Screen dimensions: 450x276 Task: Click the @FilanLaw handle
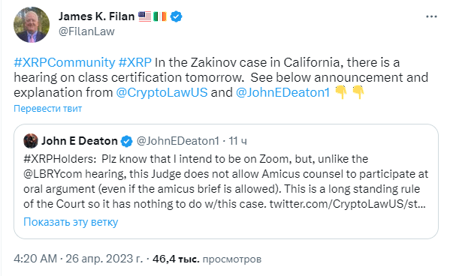(86, 31)
